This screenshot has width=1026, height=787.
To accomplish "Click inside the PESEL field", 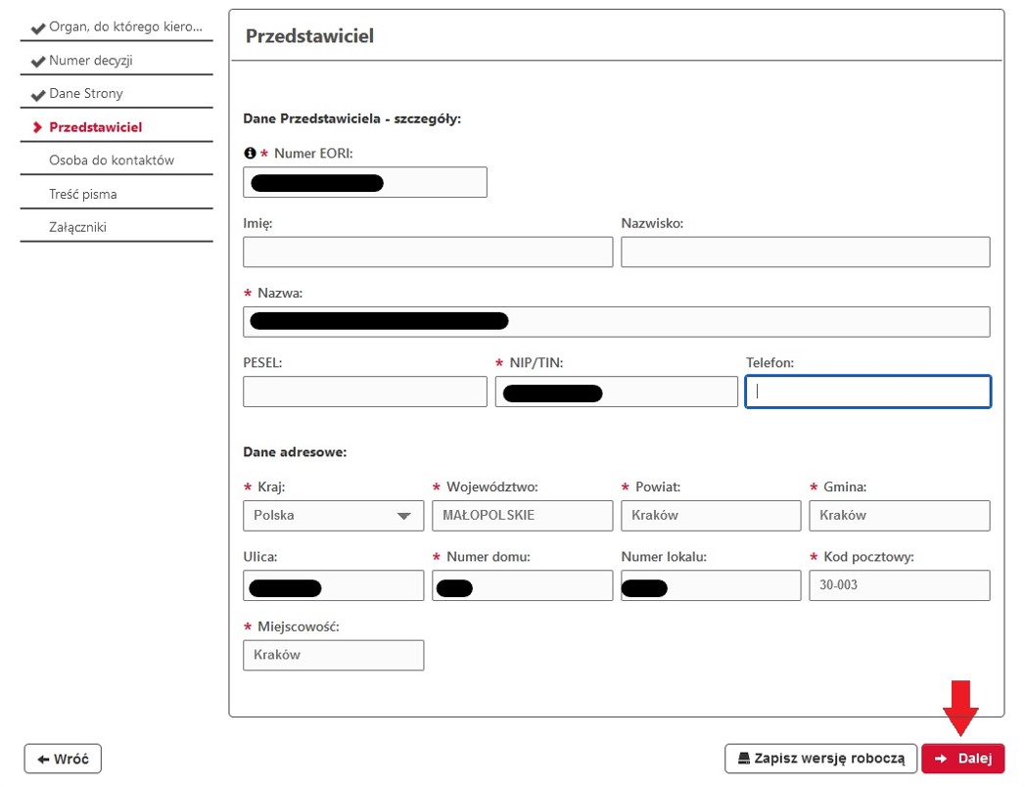I will pyautogui.click(x=364, y=392).
